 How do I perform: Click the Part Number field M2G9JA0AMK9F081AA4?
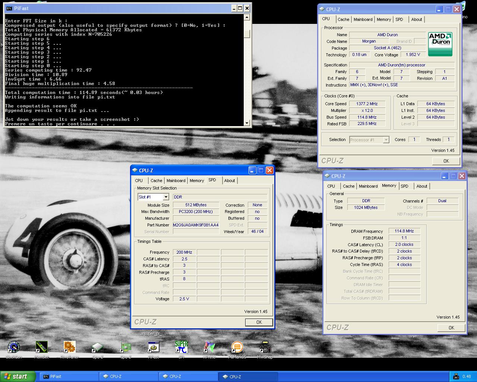[196, 225]
